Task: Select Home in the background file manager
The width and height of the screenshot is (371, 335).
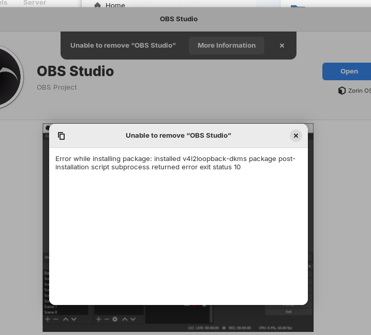Action: 115,5
